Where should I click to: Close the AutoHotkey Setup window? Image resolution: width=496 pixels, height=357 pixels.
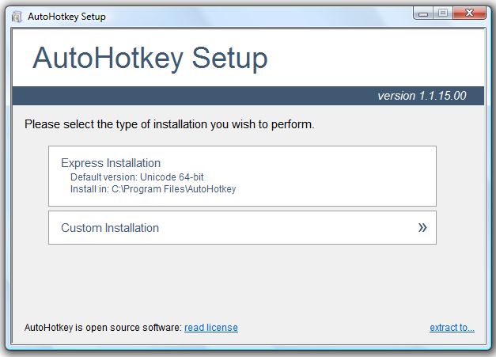pyautogui.click(x=469, y=13)
